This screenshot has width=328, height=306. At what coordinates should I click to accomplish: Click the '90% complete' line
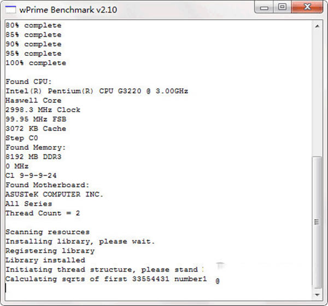coord(33,44)
